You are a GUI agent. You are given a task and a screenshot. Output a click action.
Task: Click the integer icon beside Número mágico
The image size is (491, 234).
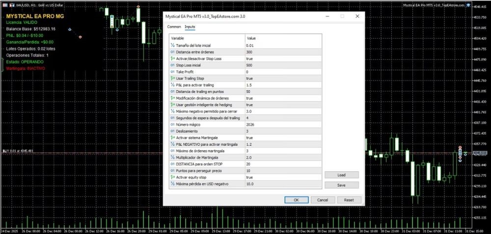pos(172,125)
